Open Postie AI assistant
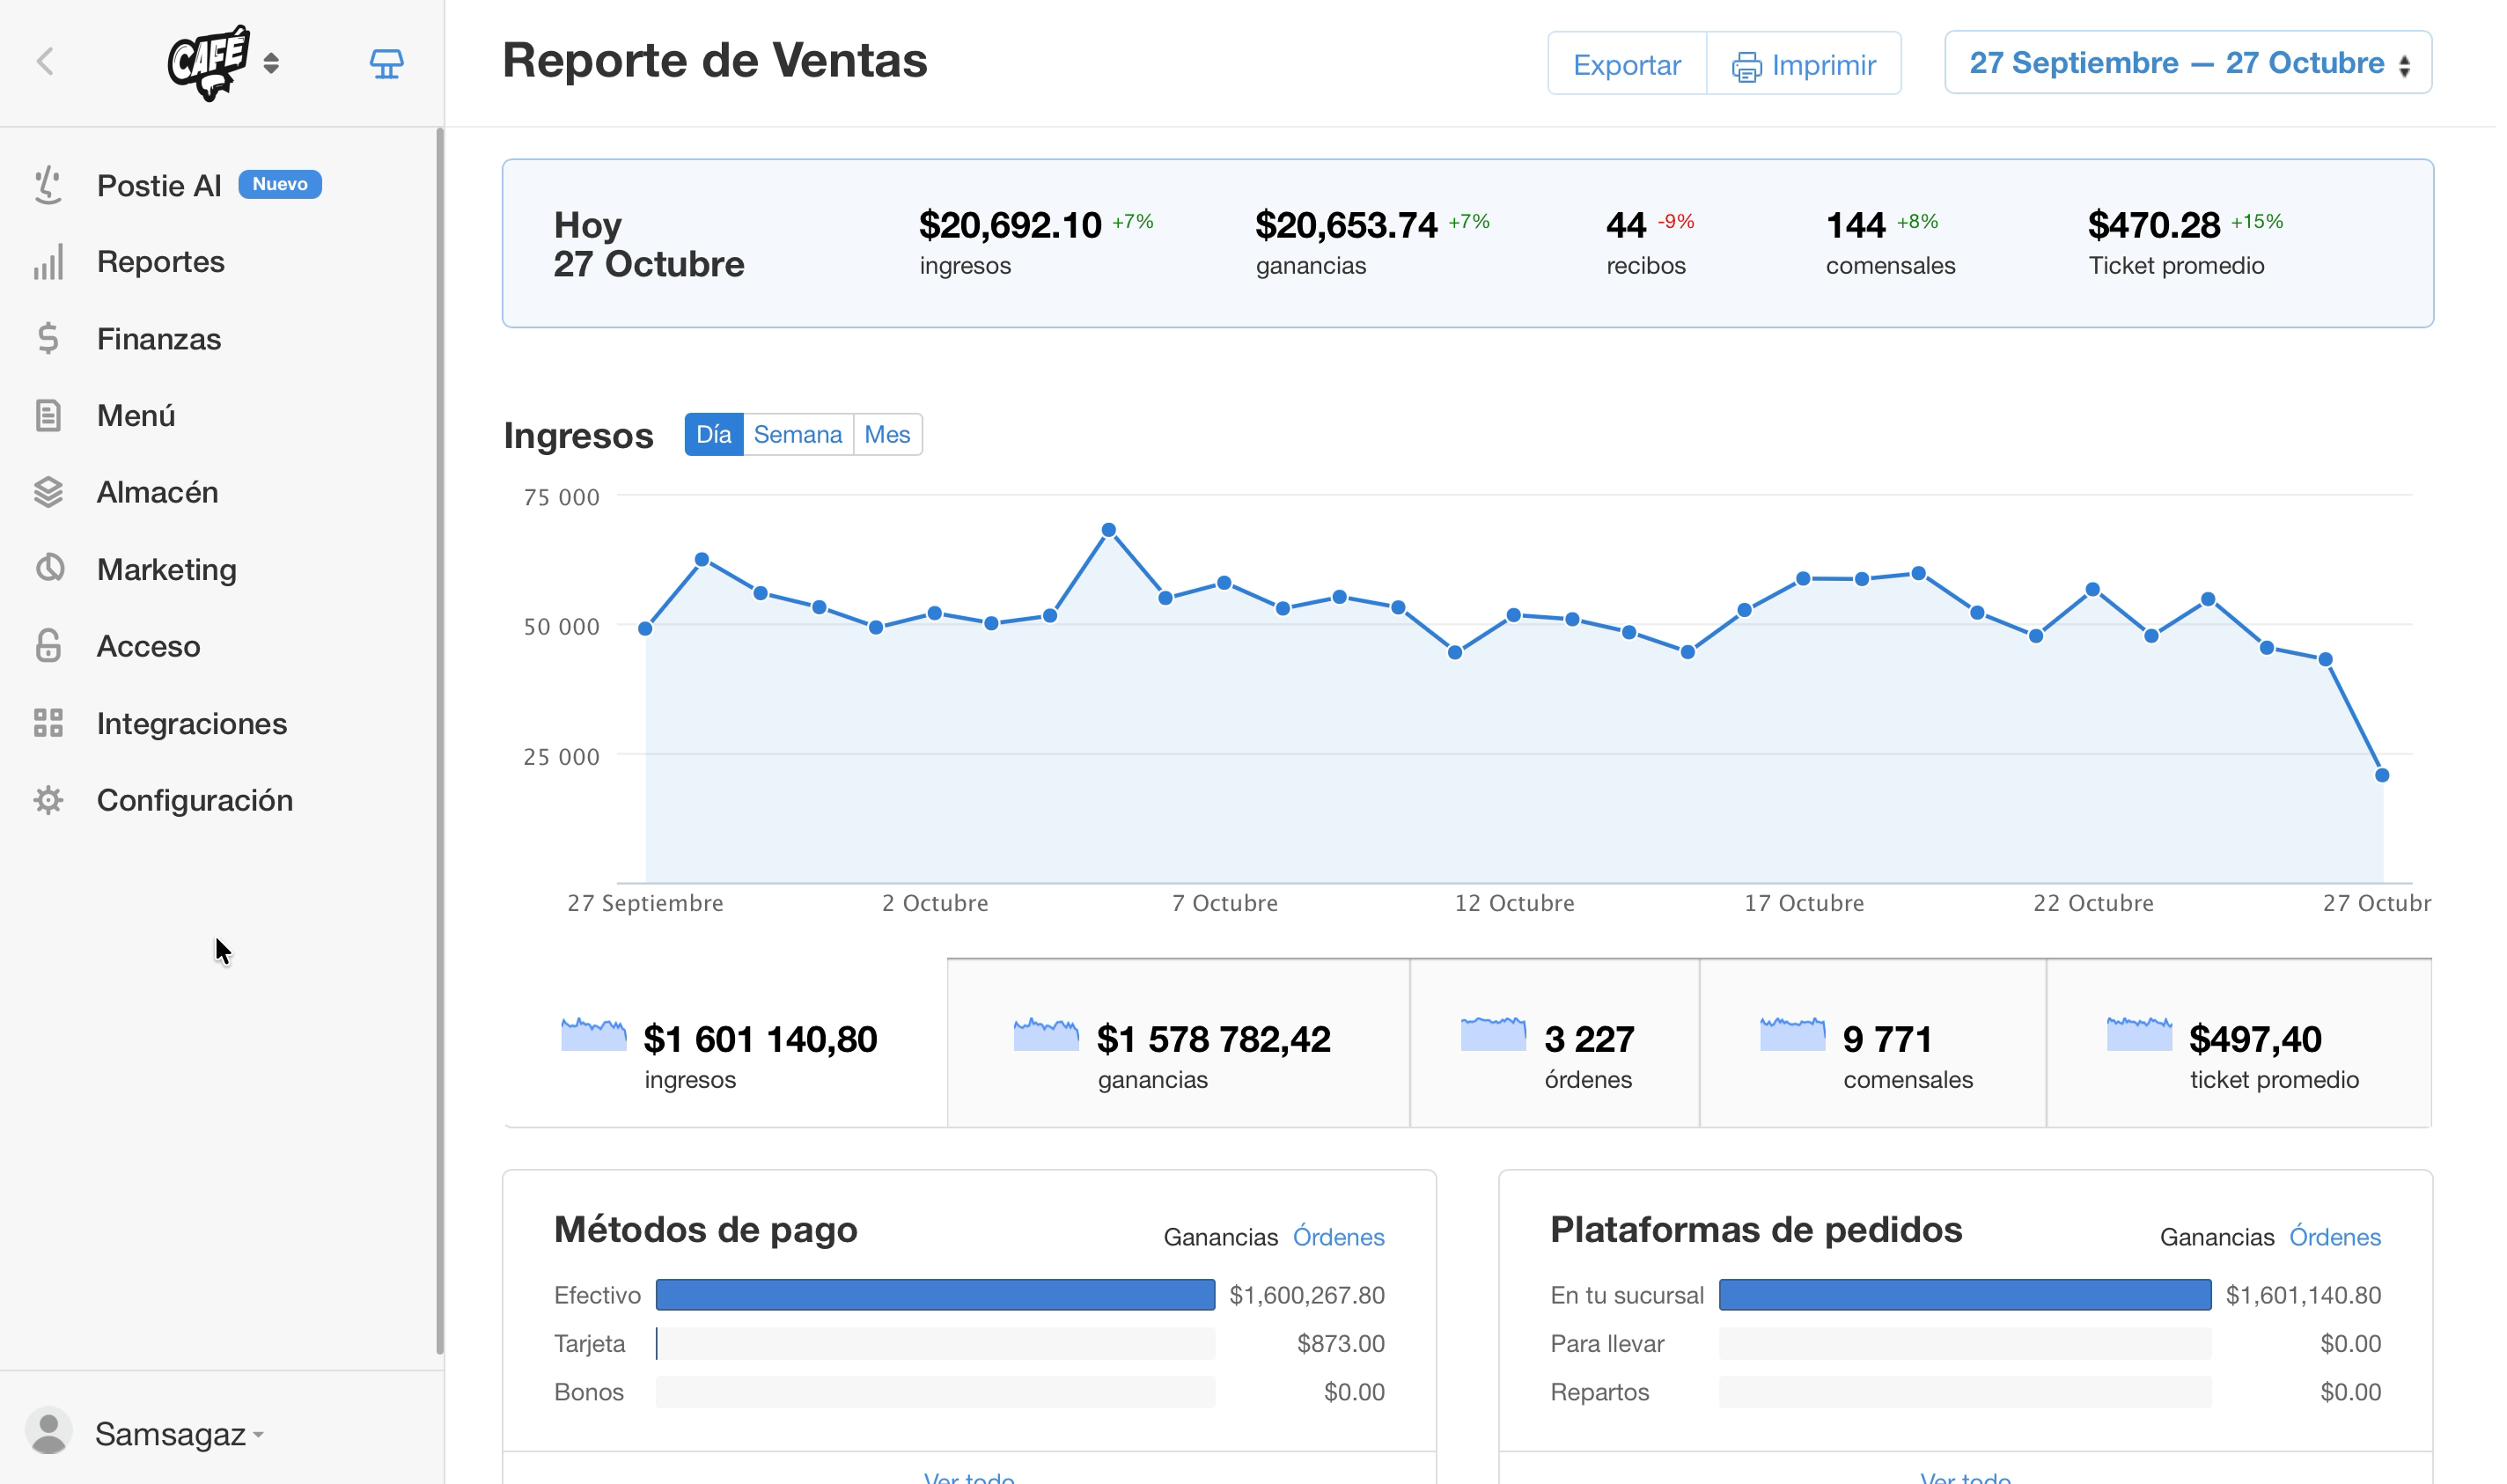2507x1484 pixels. [x=159, y=186]
